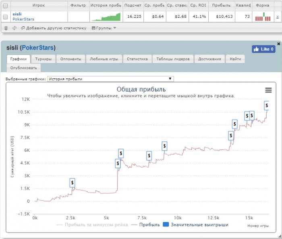Check the checkbox for sisli row

click(5, 17)
